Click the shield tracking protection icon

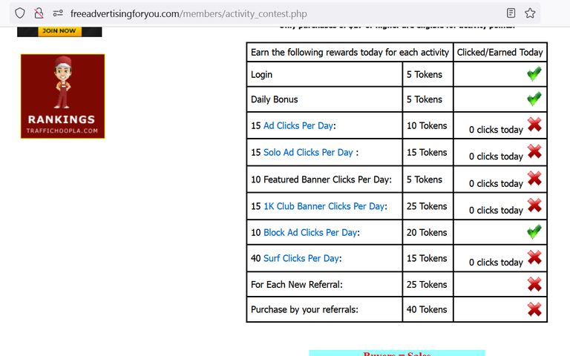click(x=20, y=13)
